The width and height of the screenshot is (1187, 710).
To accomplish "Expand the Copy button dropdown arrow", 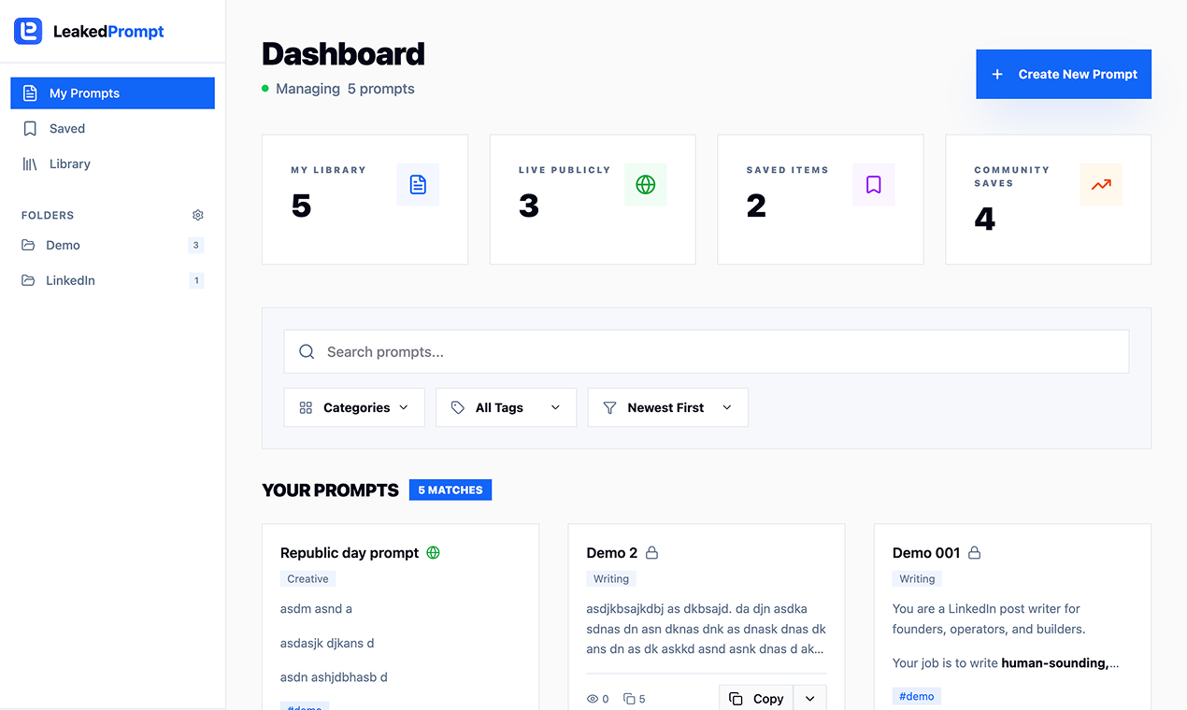I will tap(809, 698).
